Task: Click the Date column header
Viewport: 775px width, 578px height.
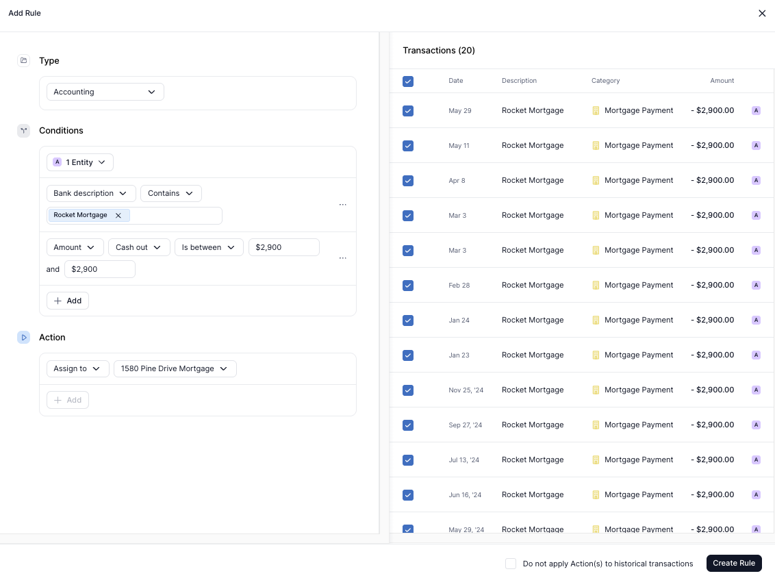Action: (456, 81)
